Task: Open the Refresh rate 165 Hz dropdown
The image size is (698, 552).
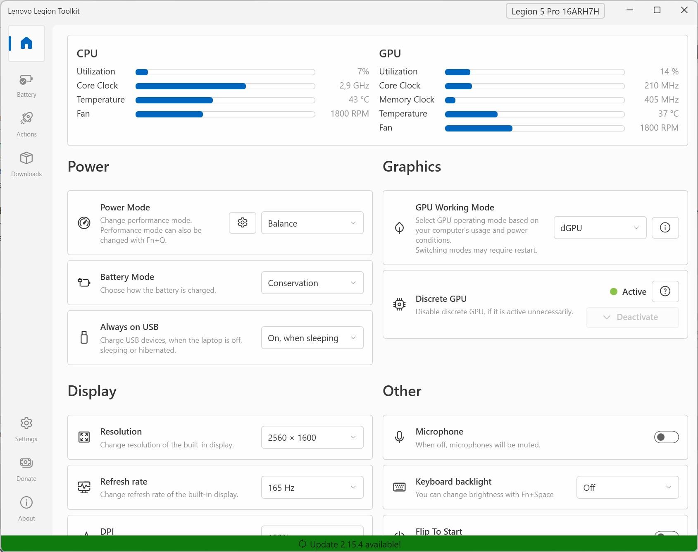Action: [x=312, y=487]
